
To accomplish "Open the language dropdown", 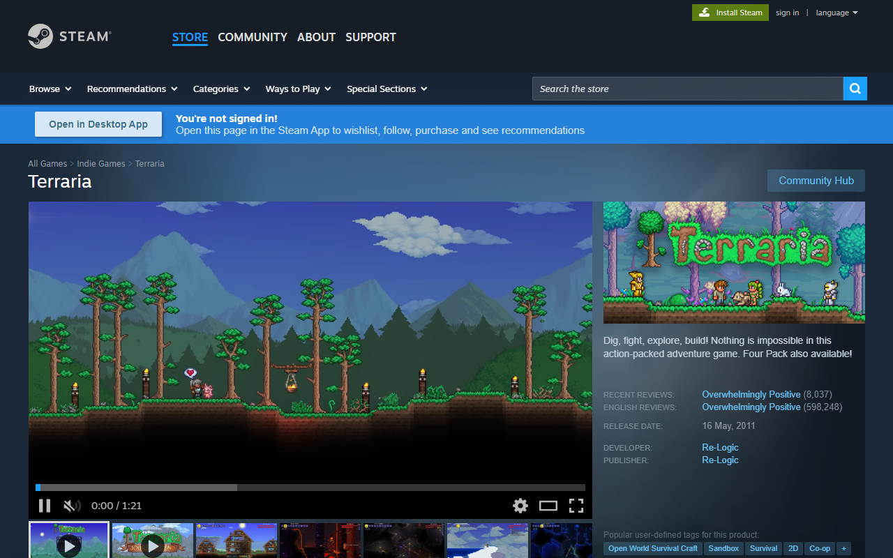I will 836,13.
